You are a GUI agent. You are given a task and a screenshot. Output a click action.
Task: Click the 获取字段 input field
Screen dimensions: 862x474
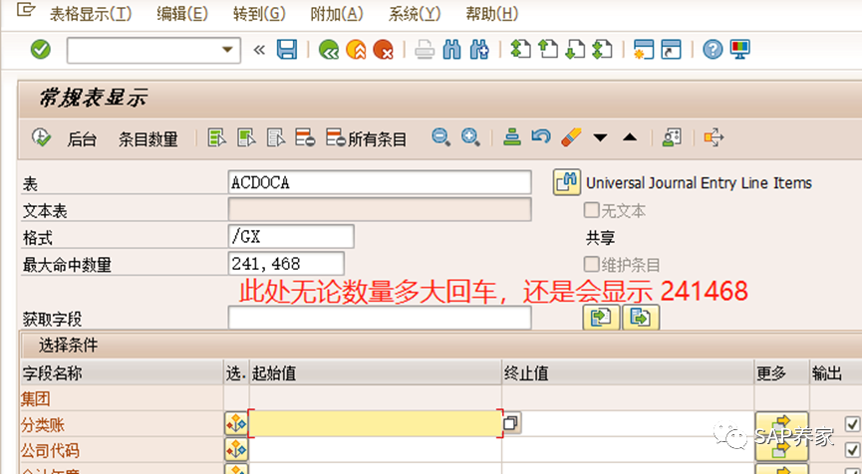380,318
